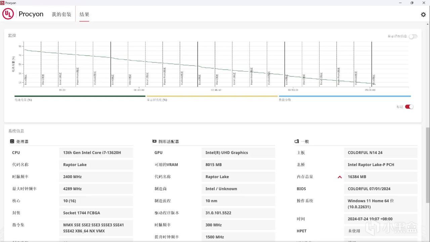Viewport: 430px width, 242px height.
Task: Click the 05:00:00 time label on chart axis
Action: coord(370,90)
